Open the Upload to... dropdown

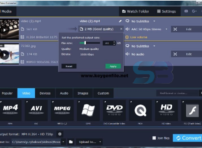coord(89,142)
